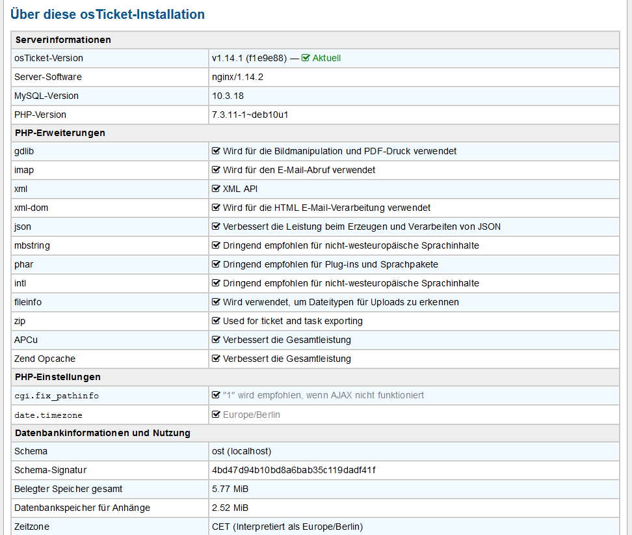Click the gdlib extension name
Screen dimensions: 632x535
[x=24, y=151]
